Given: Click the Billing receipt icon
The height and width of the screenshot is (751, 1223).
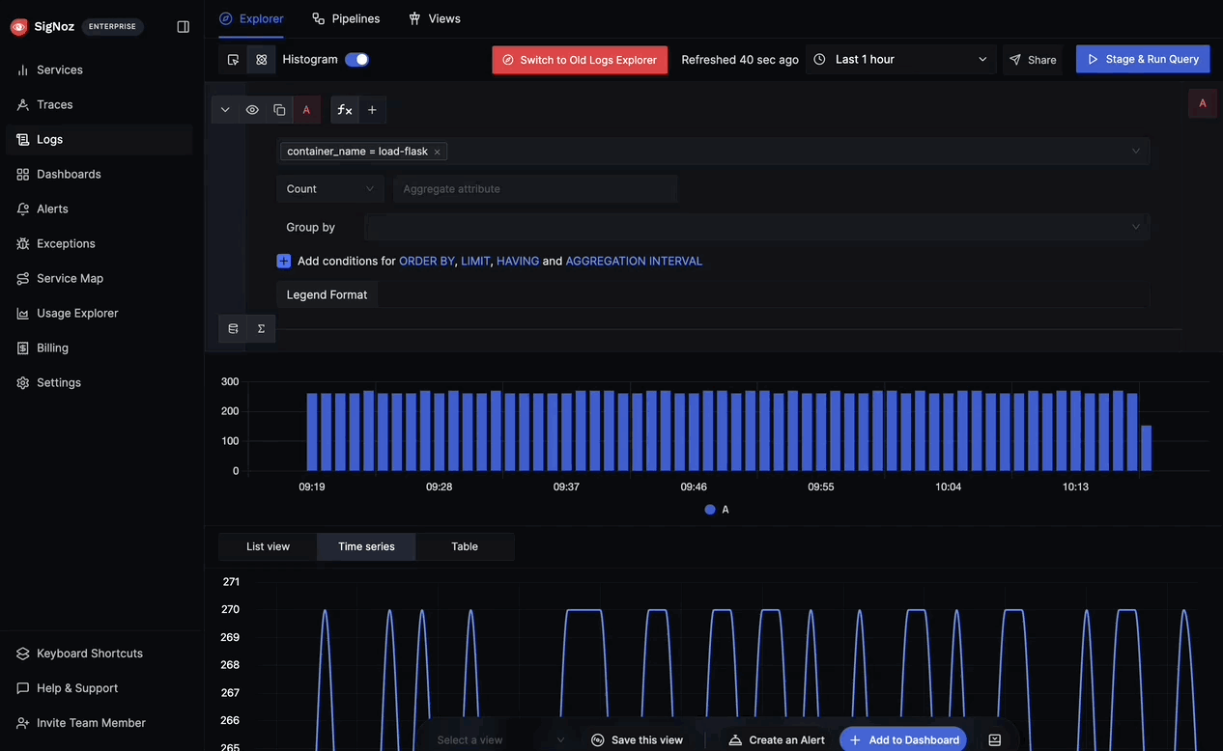Looking at the screenshot, I should tap(23, 348).
